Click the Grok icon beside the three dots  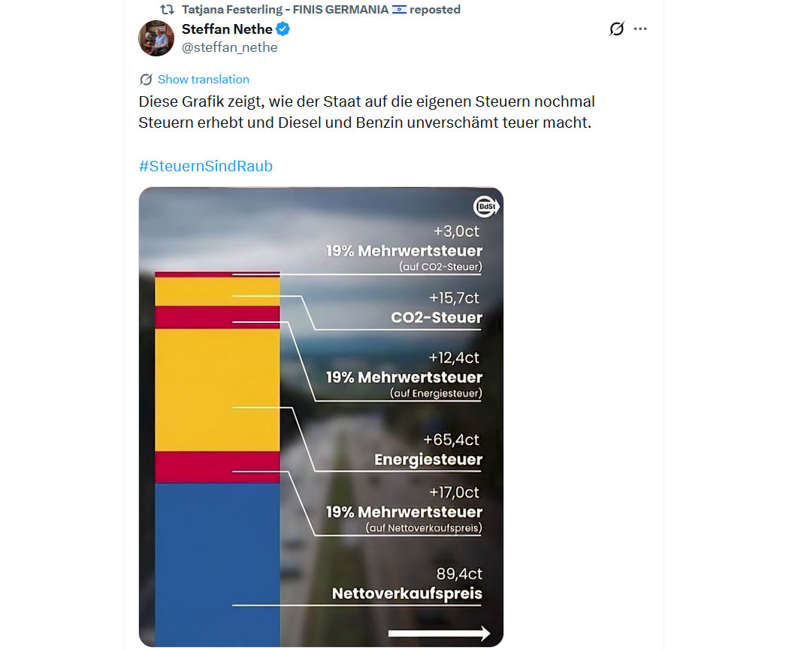click(616, 29)
